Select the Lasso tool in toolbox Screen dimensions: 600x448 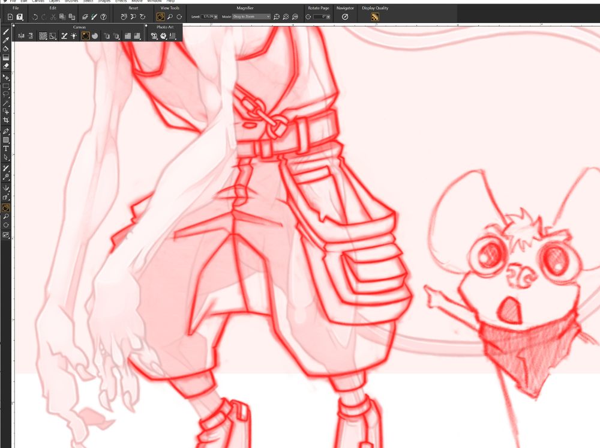[6, 94]
